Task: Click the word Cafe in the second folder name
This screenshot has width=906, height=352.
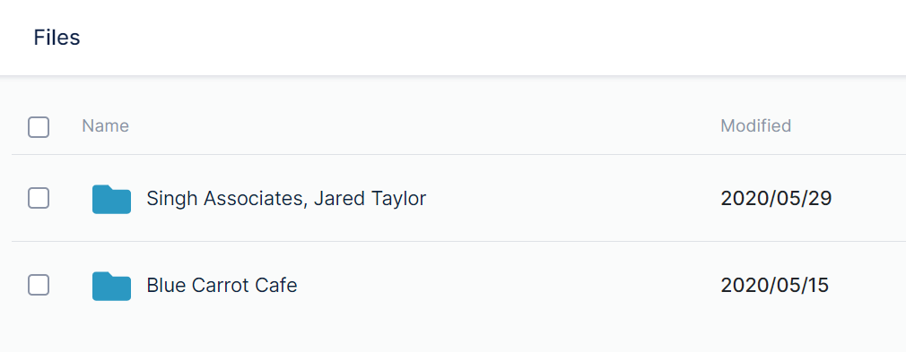Action: click(x=274, y=285)
